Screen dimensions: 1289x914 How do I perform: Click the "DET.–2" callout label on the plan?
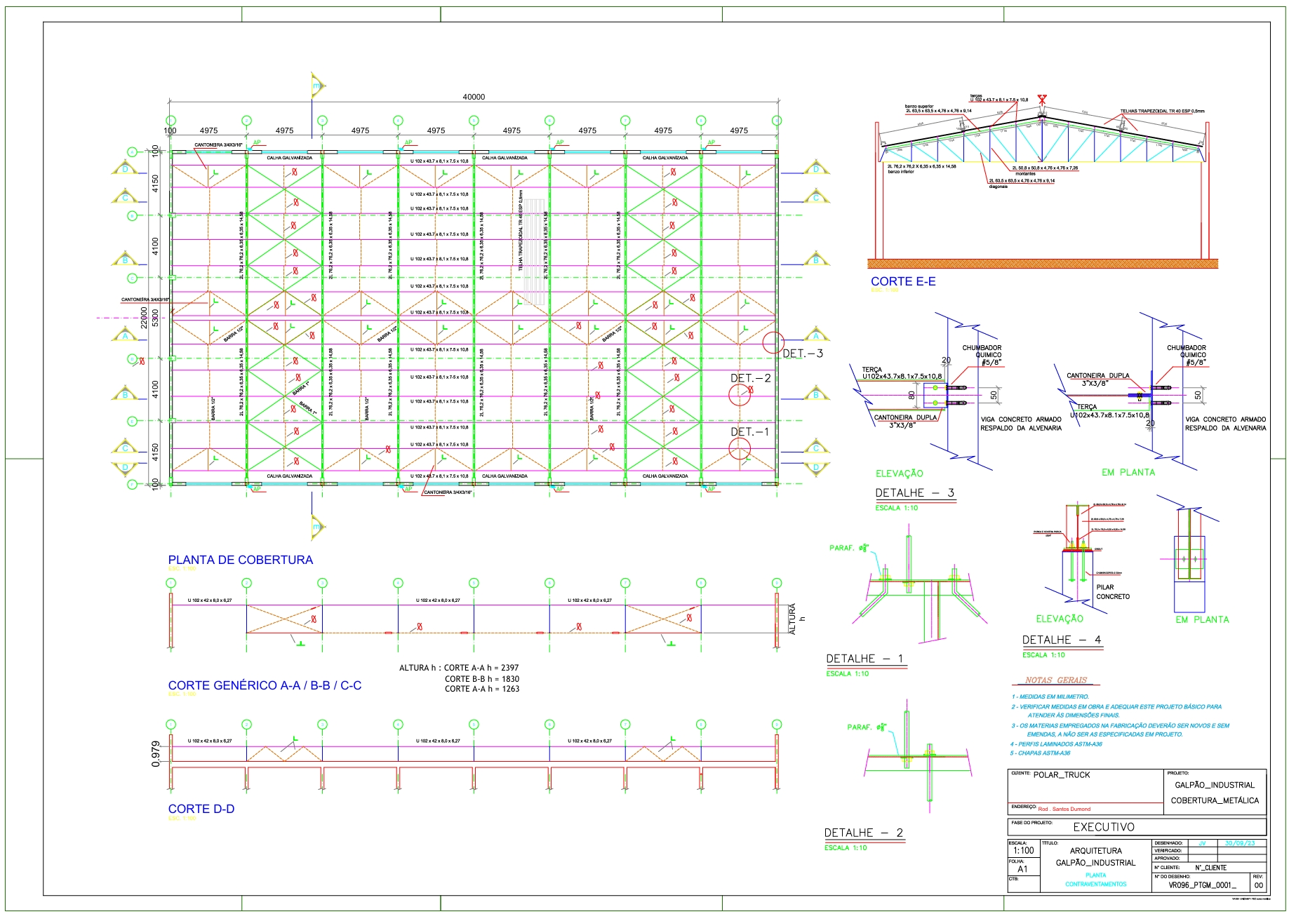coord(751,378)
